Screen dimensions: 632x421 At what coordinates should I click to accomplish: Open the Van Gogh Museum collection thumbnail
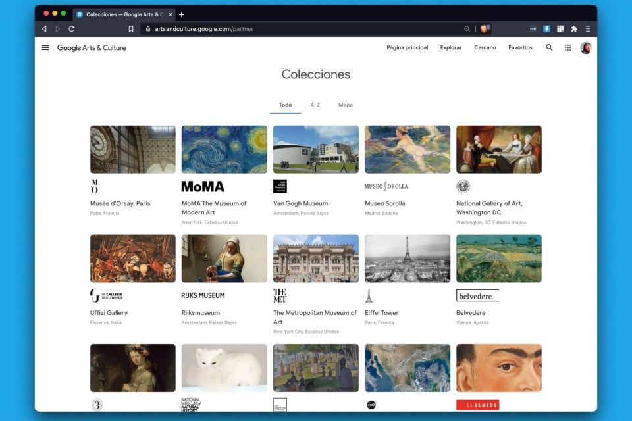click(x=315, y=149)
